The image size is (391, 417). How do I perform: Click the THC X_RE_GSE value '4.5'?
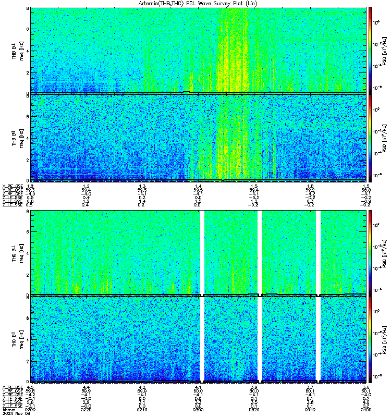pyautogui.click(x=30, y=387)
